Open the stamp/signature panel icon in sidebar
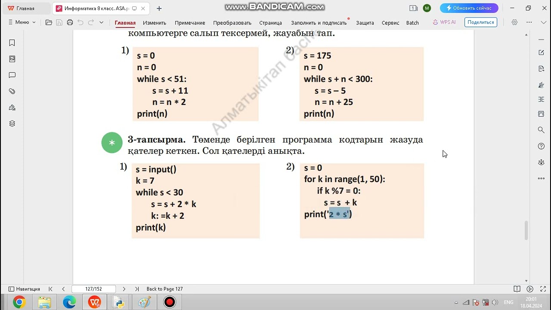The width and height of the screenshot is (551, 310). [12, 108]
